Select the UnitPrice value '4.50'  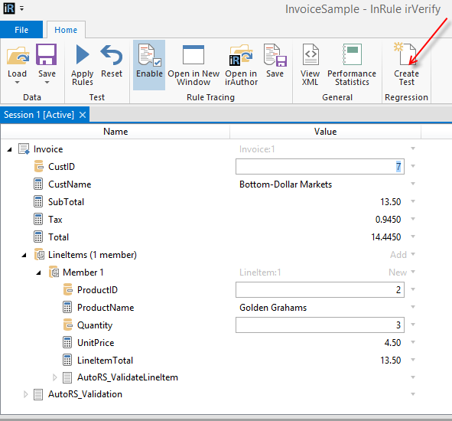392,343
